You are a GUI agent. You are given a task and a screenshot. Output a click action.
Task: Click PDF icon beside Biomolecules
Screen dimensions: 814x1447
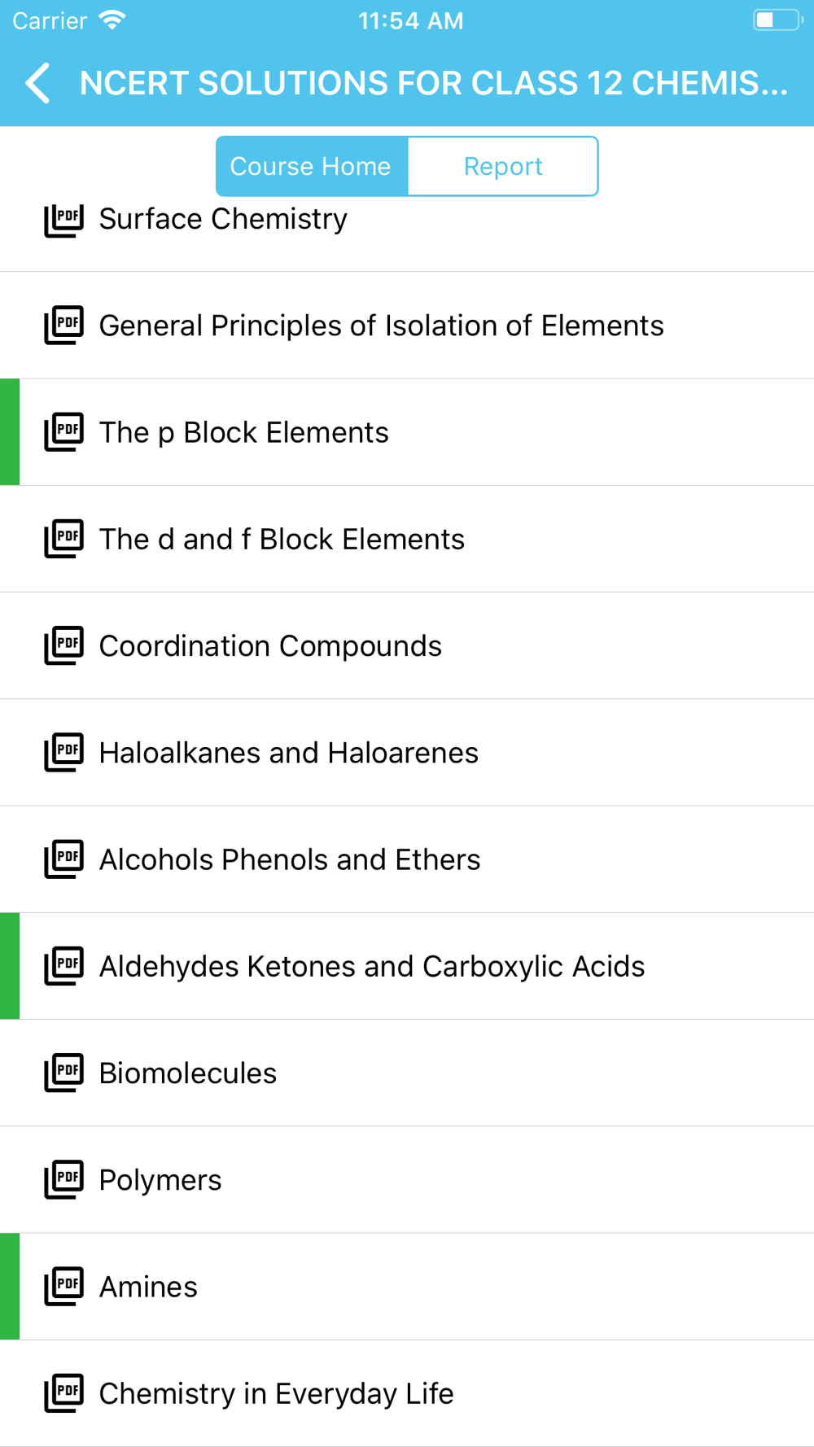63,1073
